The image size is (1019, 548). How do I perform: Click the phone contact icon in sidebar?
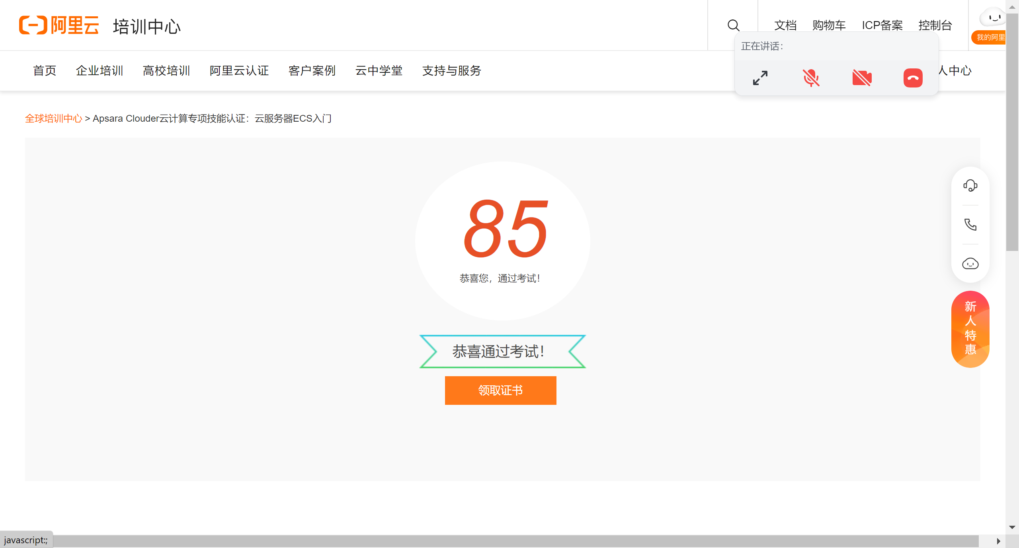970,225
